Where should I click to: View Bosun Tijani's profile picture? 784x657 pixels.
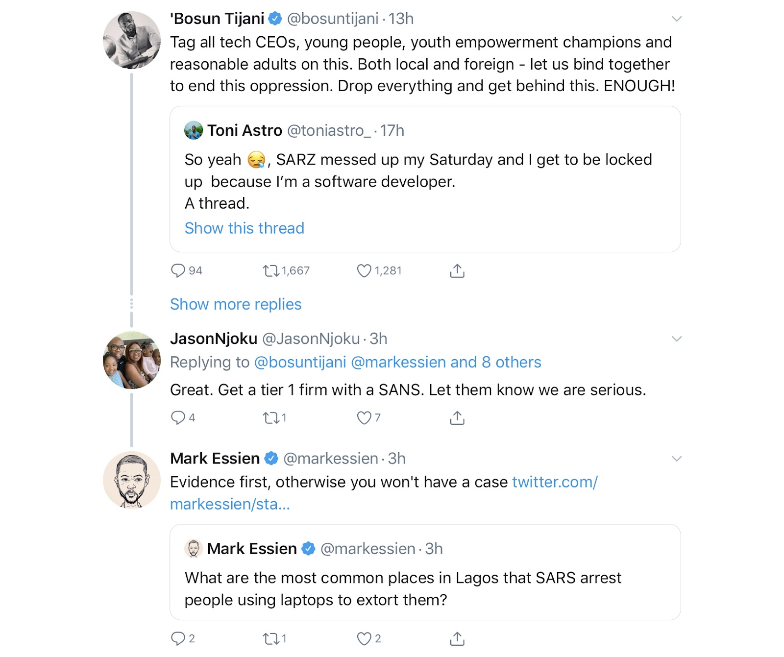click(x=131, y=40)
